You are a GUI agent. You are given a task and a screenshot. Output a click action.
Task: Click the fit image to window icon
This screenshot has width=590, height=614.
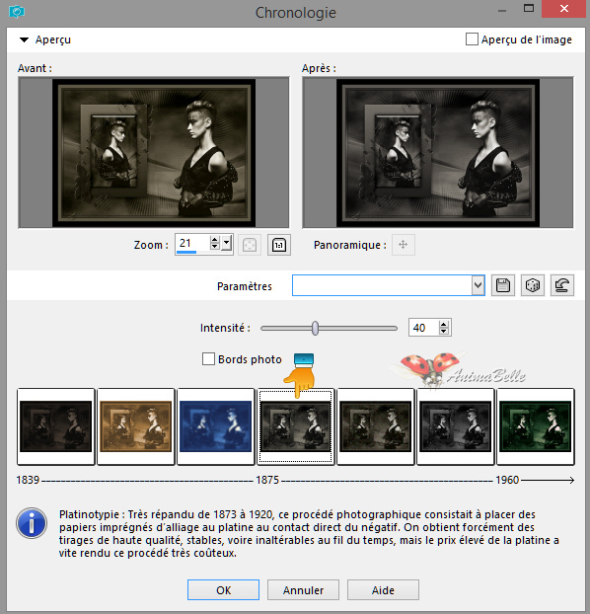click(250, 245)
